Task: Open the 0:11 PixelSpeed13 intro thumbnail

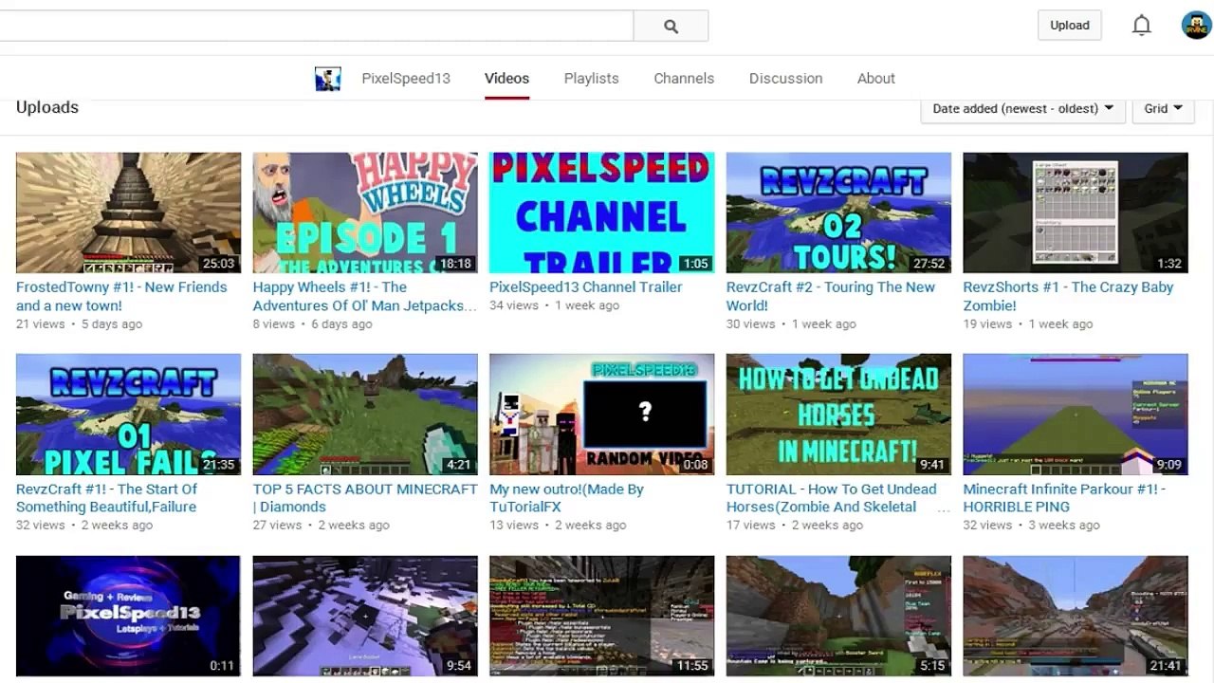Action: pos(128,616)
